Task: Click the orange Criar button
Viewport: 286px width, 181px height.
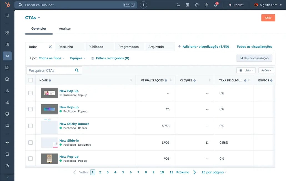Action: click(268, 18)
